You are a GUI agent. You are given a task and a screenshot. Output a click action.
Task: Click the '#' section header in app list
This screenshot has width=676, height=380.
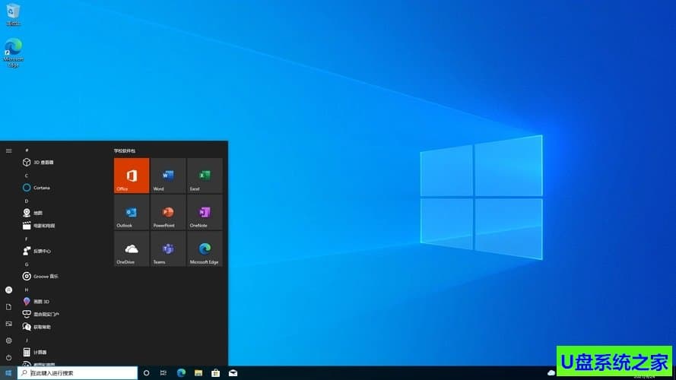[27, 150]
